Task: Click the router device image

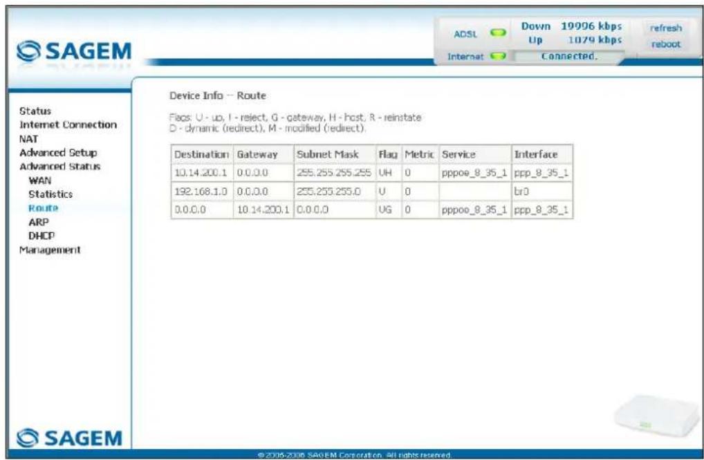Action: coord(657,416)
